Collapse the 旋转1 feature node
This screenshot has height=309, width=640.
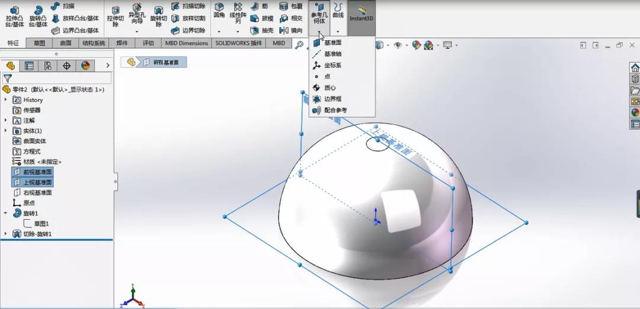tap(5, 213)
